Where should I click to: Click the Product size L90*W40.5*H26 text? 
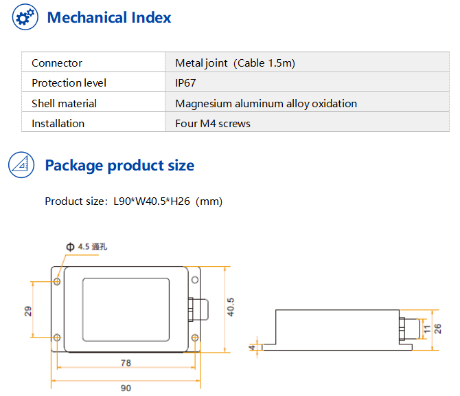point(134,201)
